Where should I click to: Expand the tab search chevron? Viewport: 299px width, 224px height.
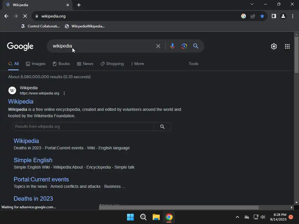pyautogui.click(x=252, y=4)
